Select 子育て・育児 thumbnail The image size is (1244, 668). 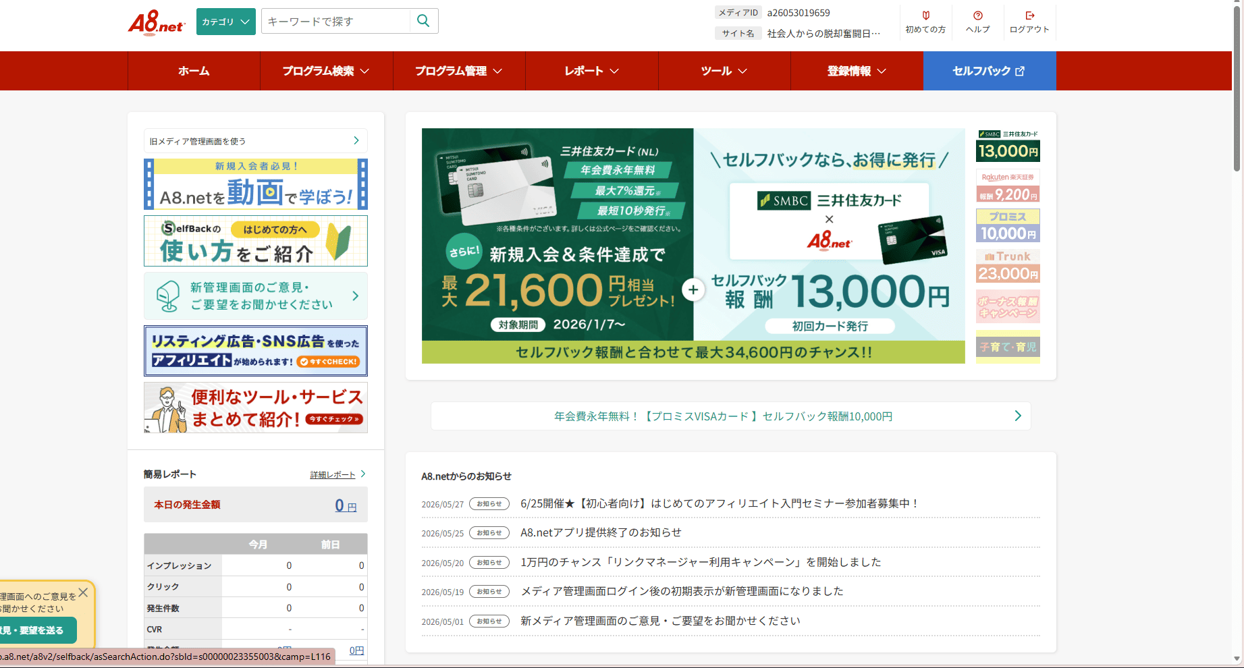click(x=1008, y=347)
